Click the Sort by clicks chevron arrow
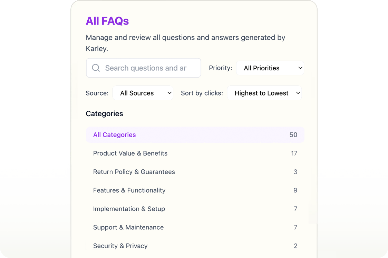The height and width of the screenshot is (258, 388). tap(298, 93)
